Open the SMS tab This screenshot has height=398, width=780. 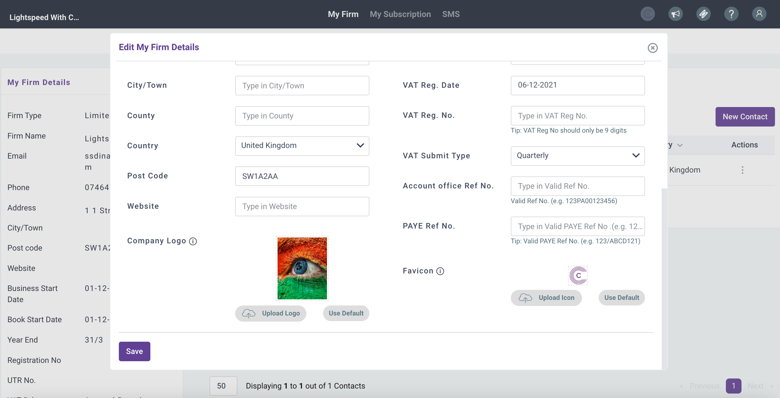click(451, 14)
